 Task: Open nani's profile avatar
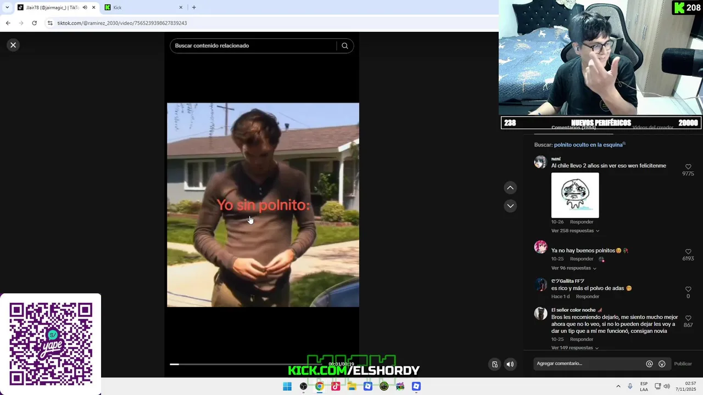(541, 162)
